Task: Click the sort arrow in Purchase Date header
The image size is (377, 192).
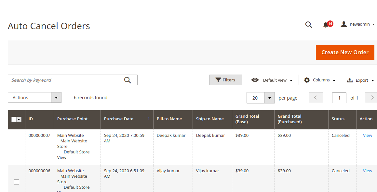Action: click(x=149, y=118)
